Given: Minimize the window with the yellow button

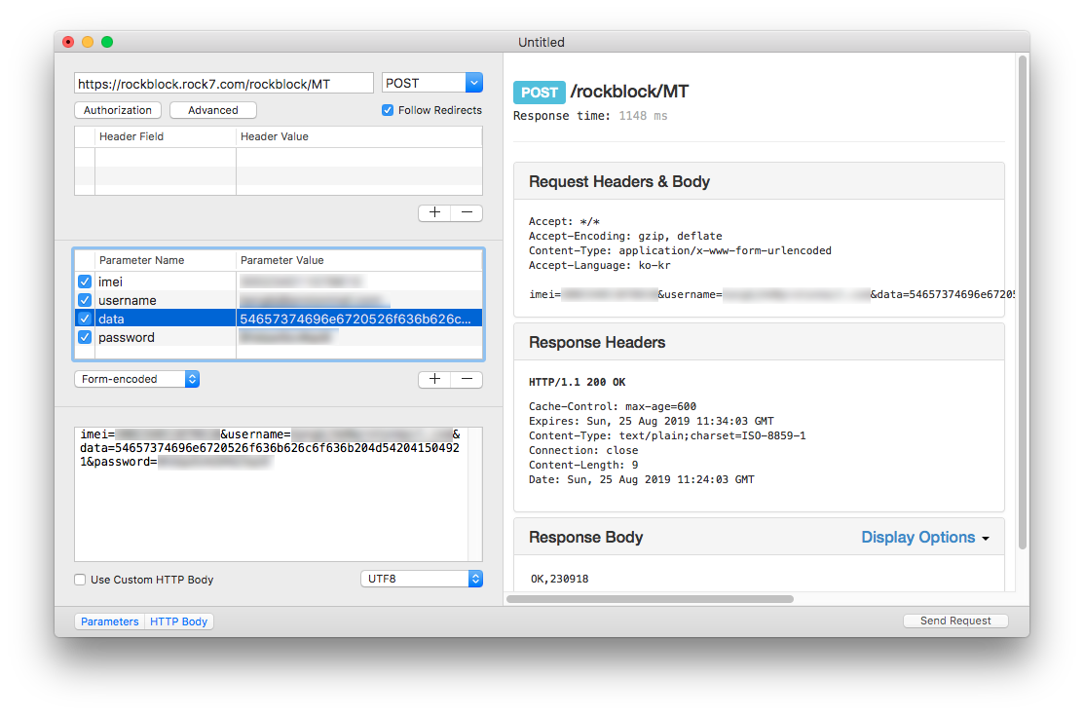Looking at the screenshot, I should (x=88, y=42).
